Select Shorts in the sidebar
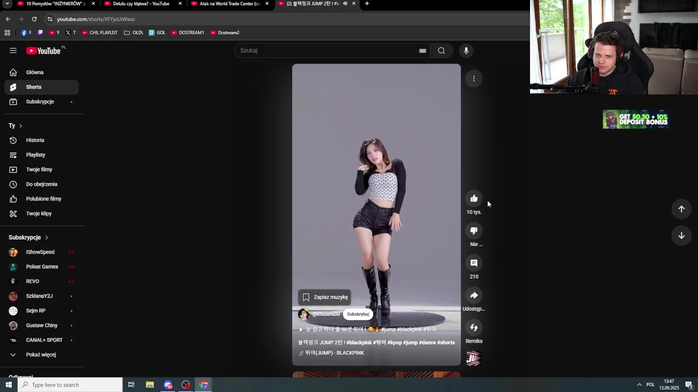The height and width of the screenshot is (392, 698). click(x=41, y=87)
